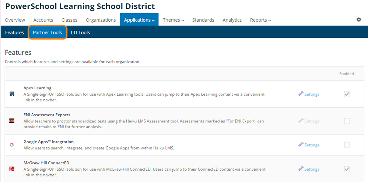
Task: Switch to the Partner Tools tab
Action: tap(48, 33)
